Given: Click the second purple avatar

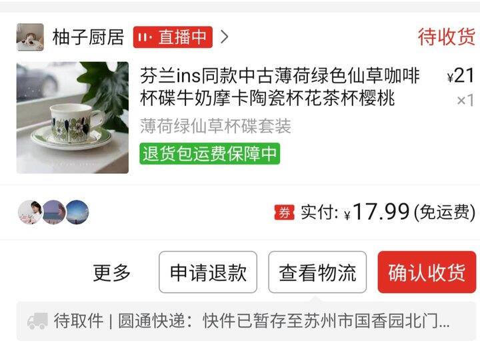Looking at the screenshot, I should click(x=54, y=212).
